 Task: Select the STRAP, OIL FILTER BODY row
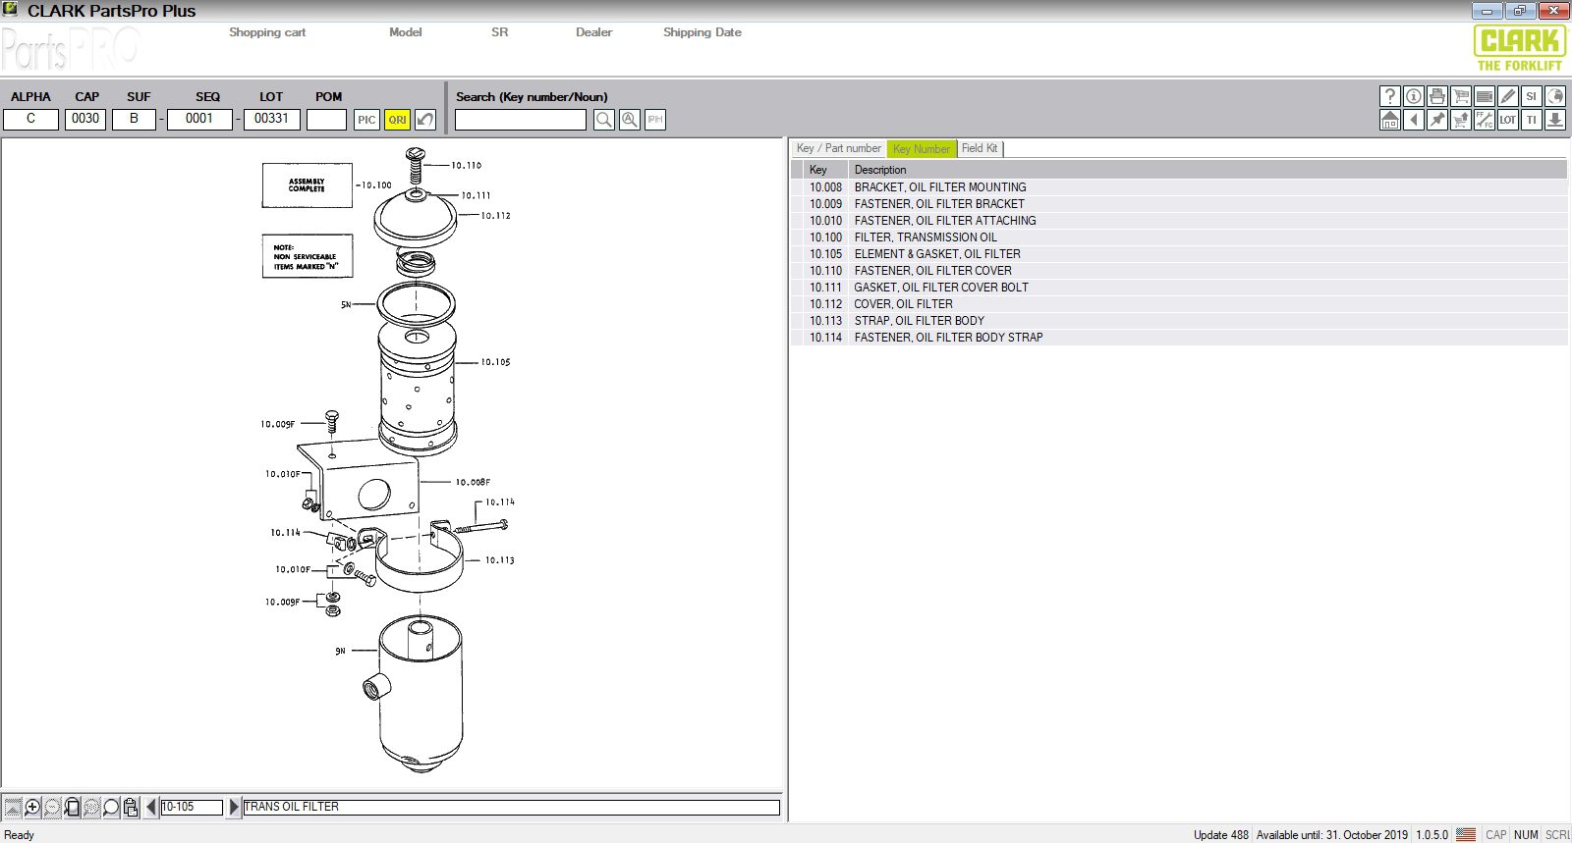coord(919,321)
